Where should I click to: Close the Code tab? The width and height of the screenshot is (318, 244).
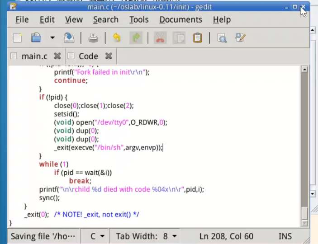pyautogui.click(x=109, y=56)
